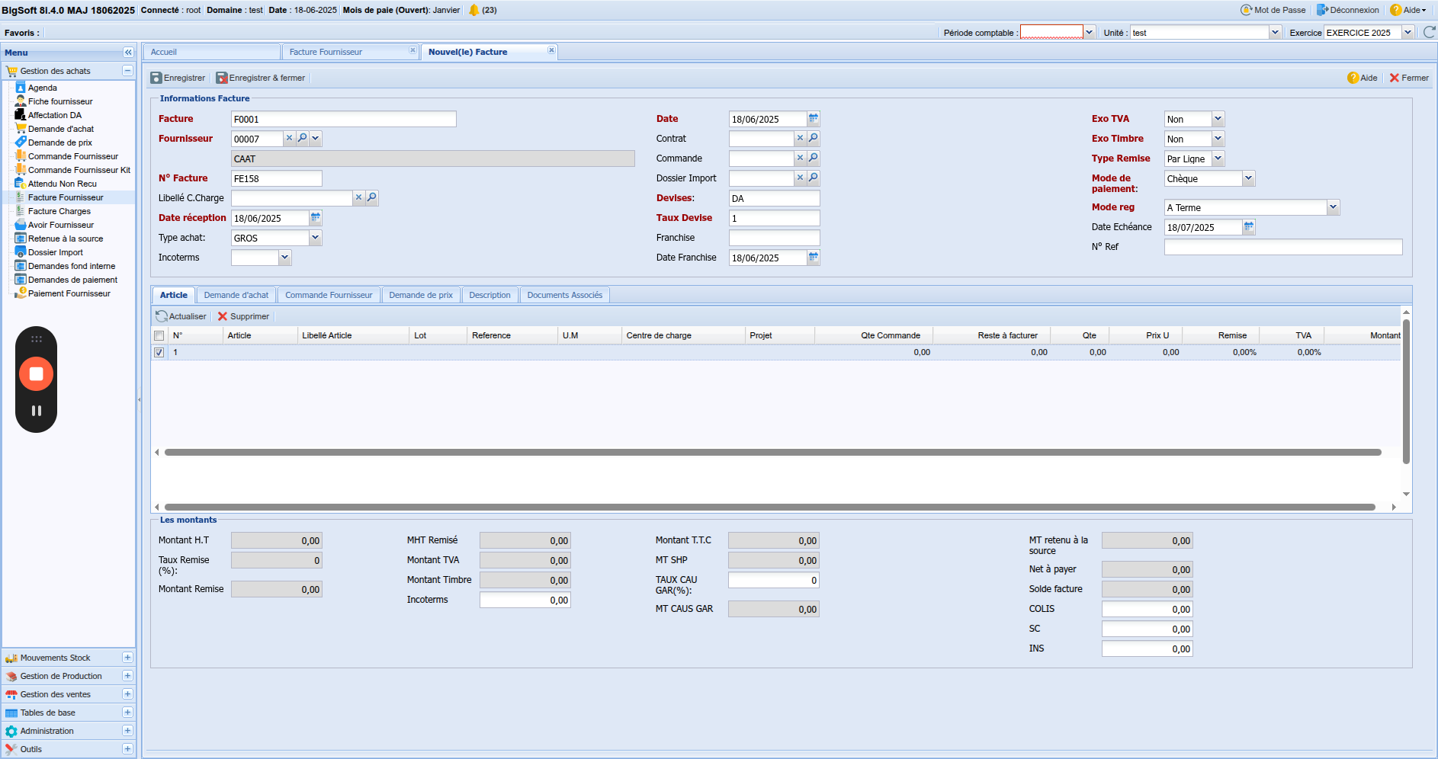Open Date réception calendar icon
This screenshot has width=1438, height=759.
click(x=316, y=218)
